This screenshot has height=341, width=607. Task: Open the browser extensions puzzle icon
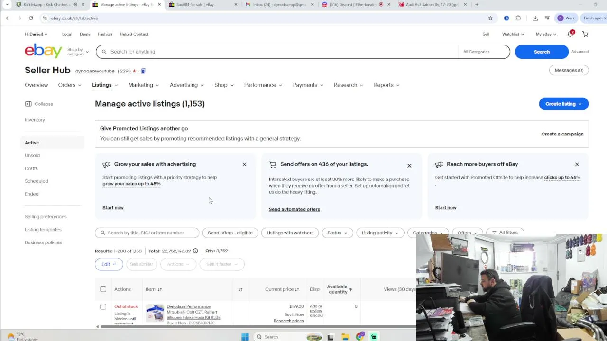coord(518,18)
